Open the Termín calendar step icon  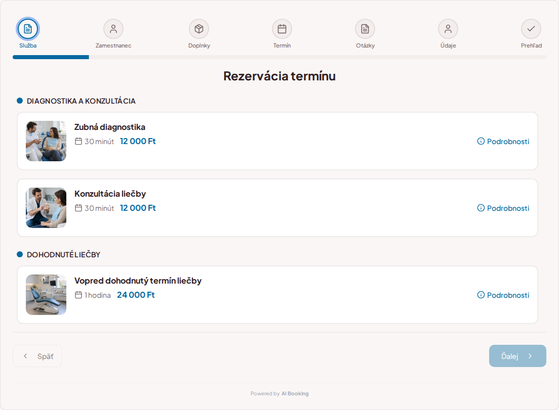[x=282, y=29]
